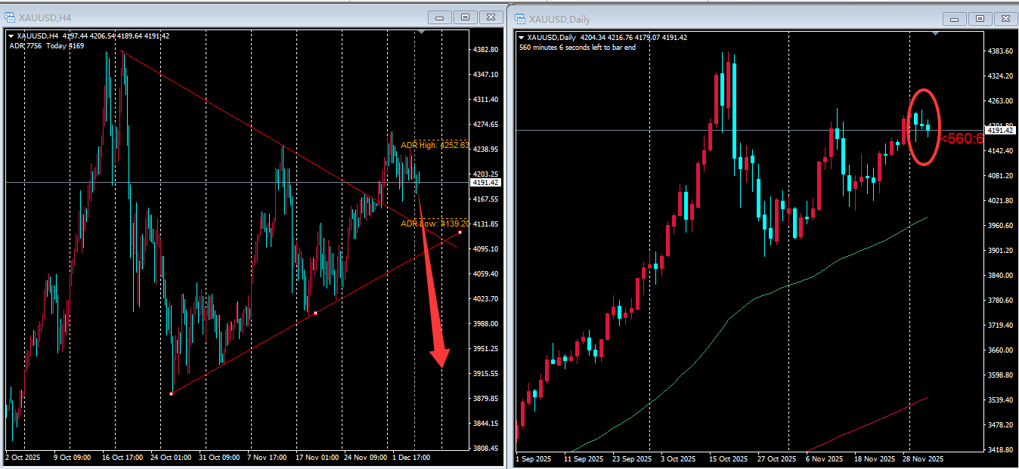This screenshot has width=1019, height=469.
Task: Click trendline anchor point near 17 Nov
Action: click(315, 313)
